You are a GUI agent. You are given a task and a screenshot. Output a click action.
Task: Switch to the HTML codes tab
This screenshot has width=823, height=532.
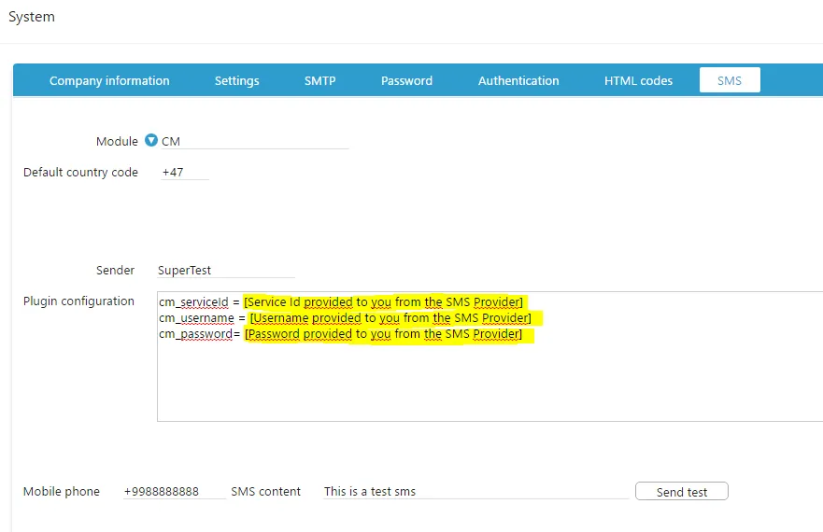(x=638, y=81)
